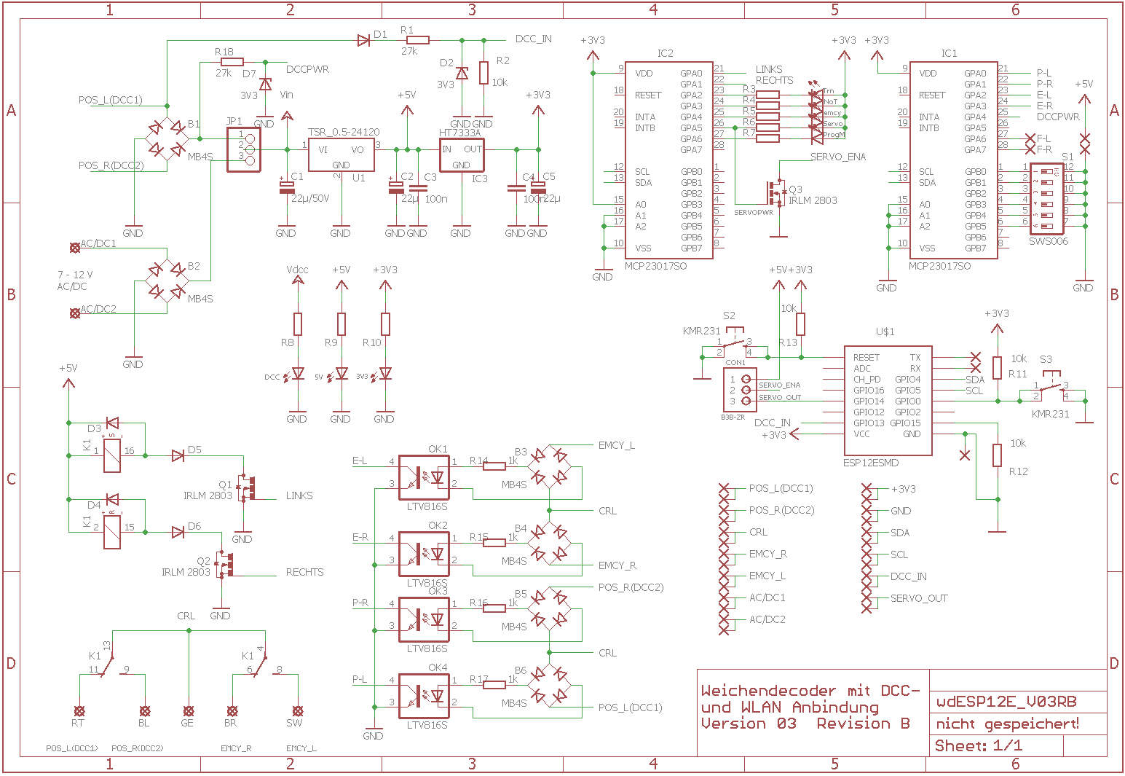Select bridge rectifier B2
This screenshot has height=776, width=1125.
(x=167, y=281)
